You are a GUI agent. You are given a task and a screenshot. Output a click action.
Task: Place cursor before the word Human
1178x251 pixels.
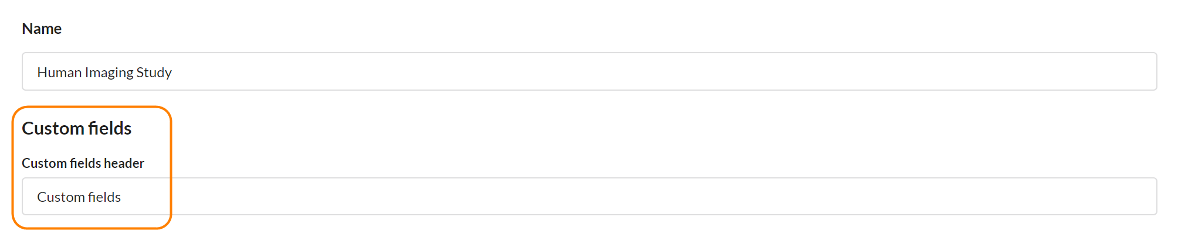pos(37,73)
